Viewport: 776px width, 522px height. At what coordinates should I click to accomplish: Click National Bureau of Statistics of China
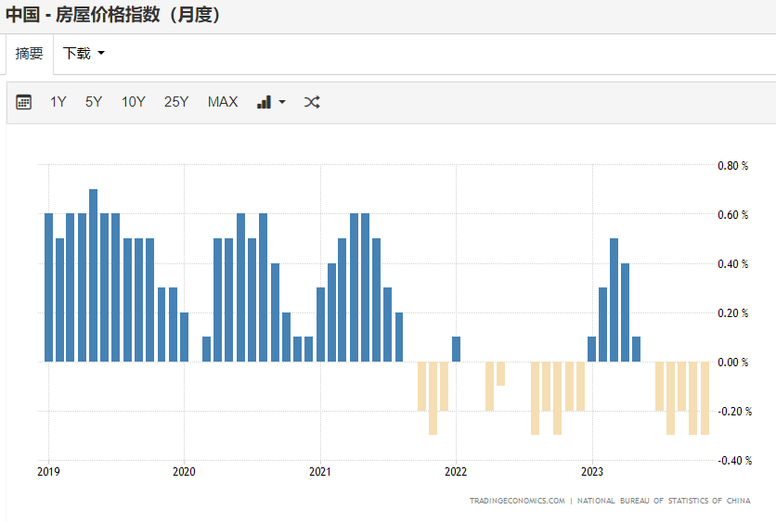[x=664, y=501]
